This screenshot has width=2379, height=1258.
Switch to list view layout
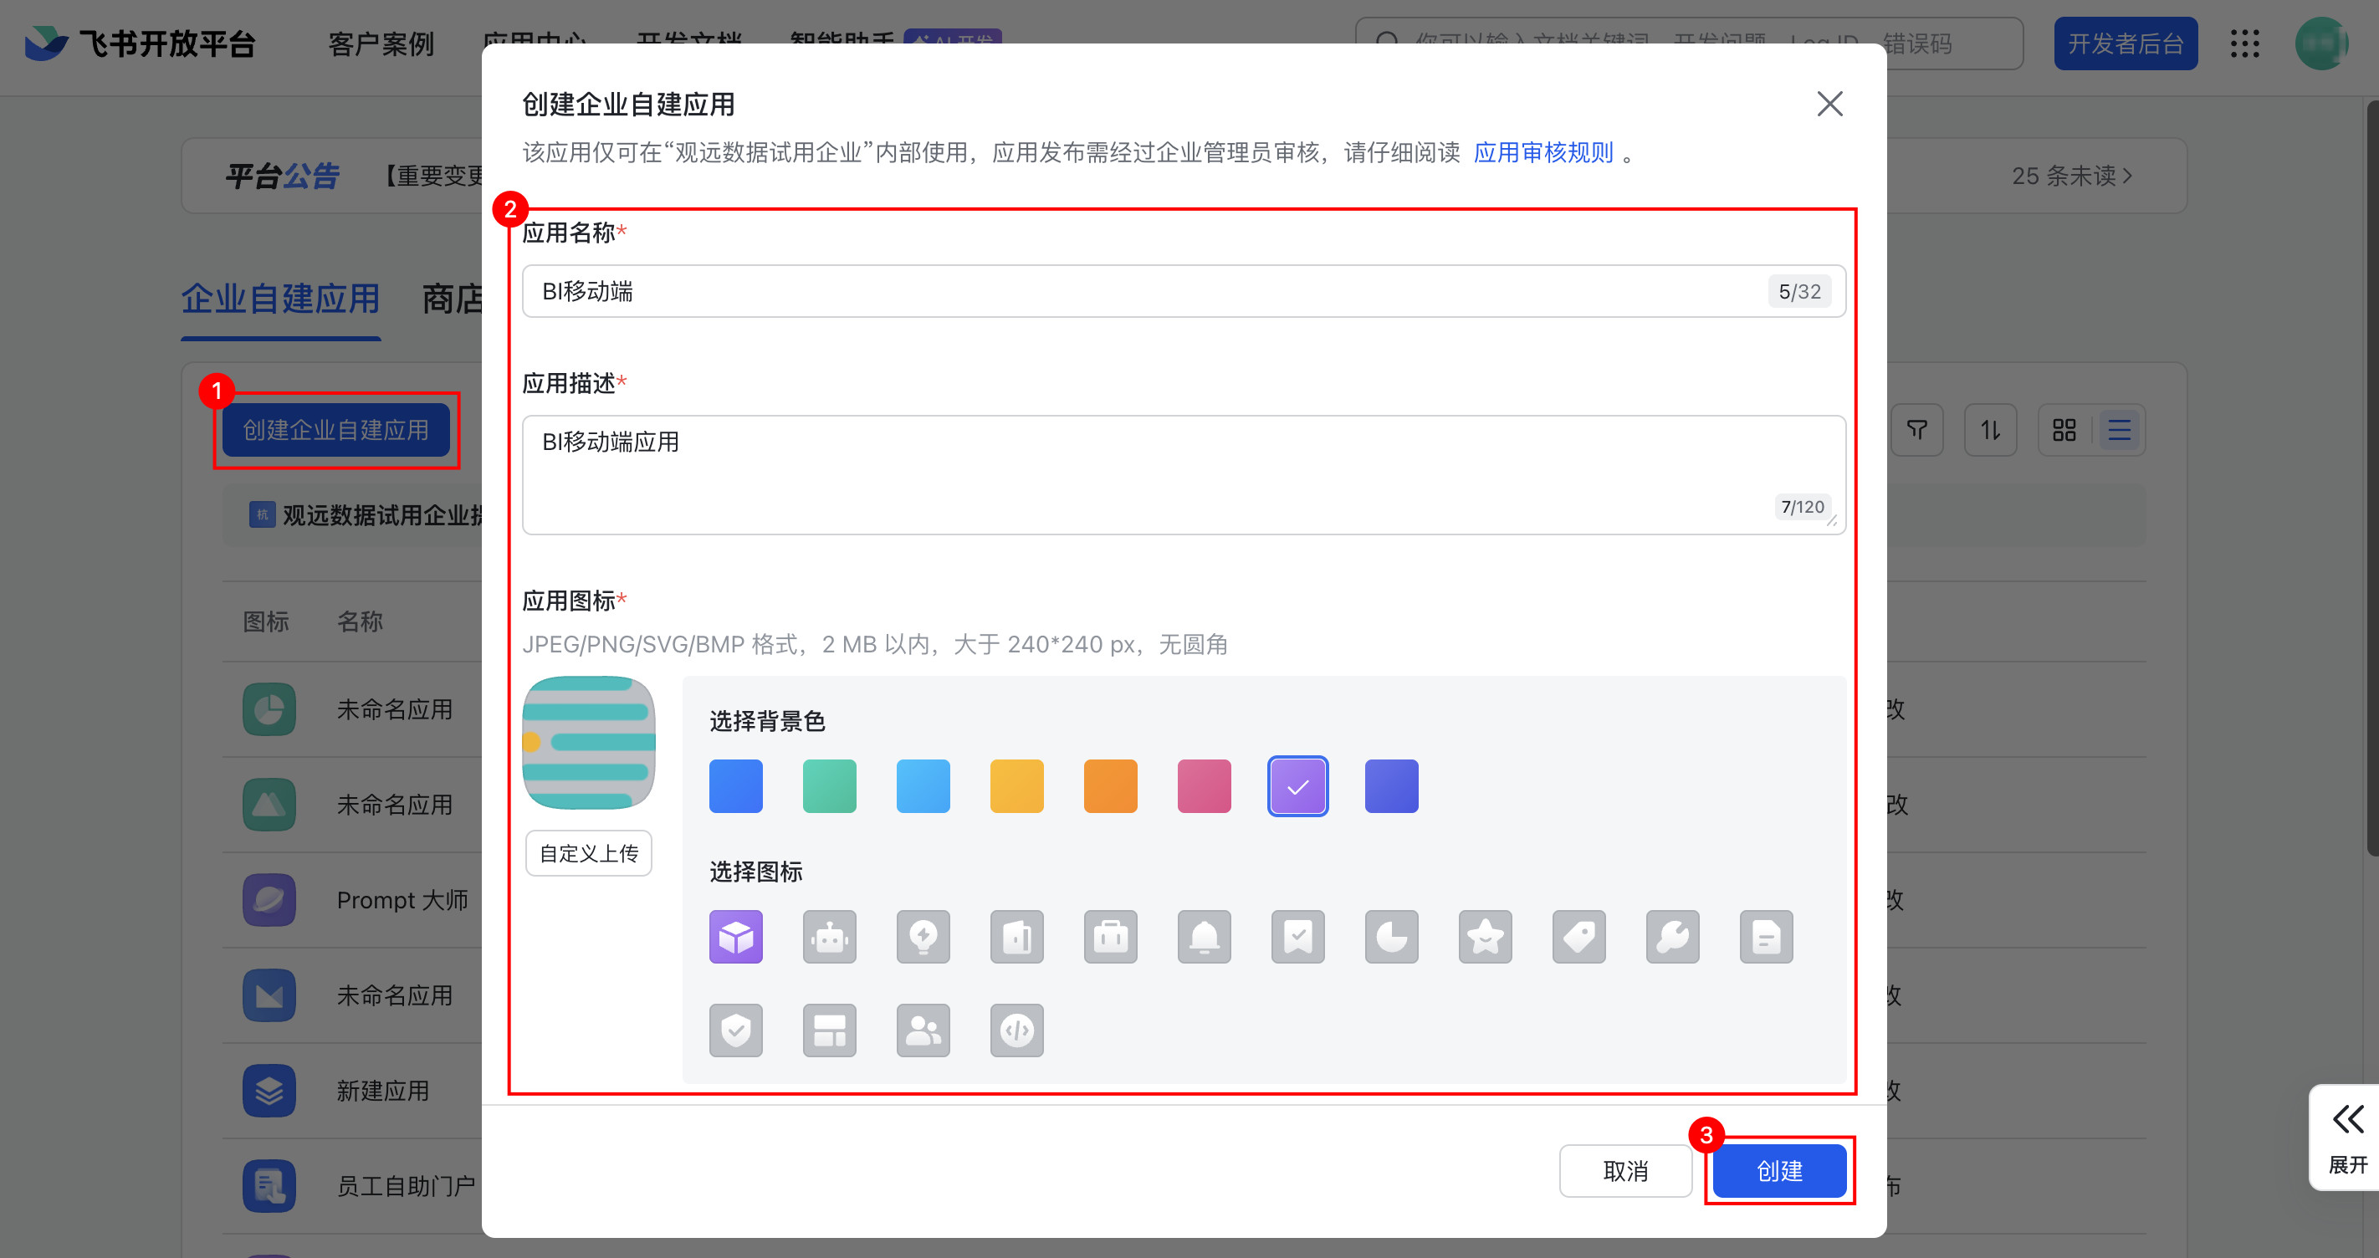(x=2120, y=429)
